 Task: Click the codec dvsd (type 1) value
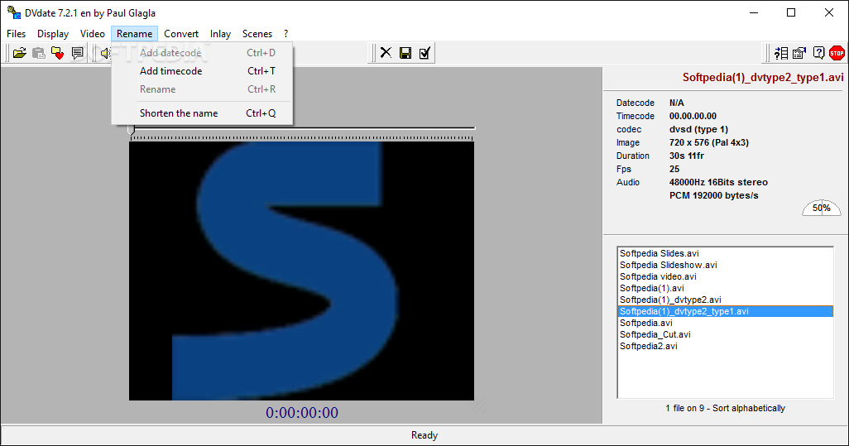[x=698, y=129]
